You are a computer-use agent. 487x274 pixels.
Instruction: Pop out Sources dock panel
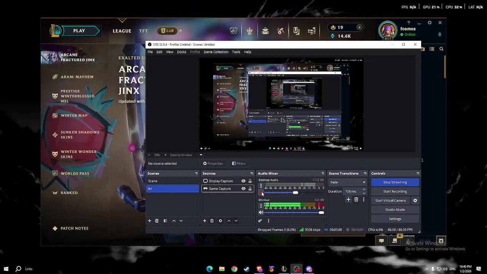pos(251,174)
